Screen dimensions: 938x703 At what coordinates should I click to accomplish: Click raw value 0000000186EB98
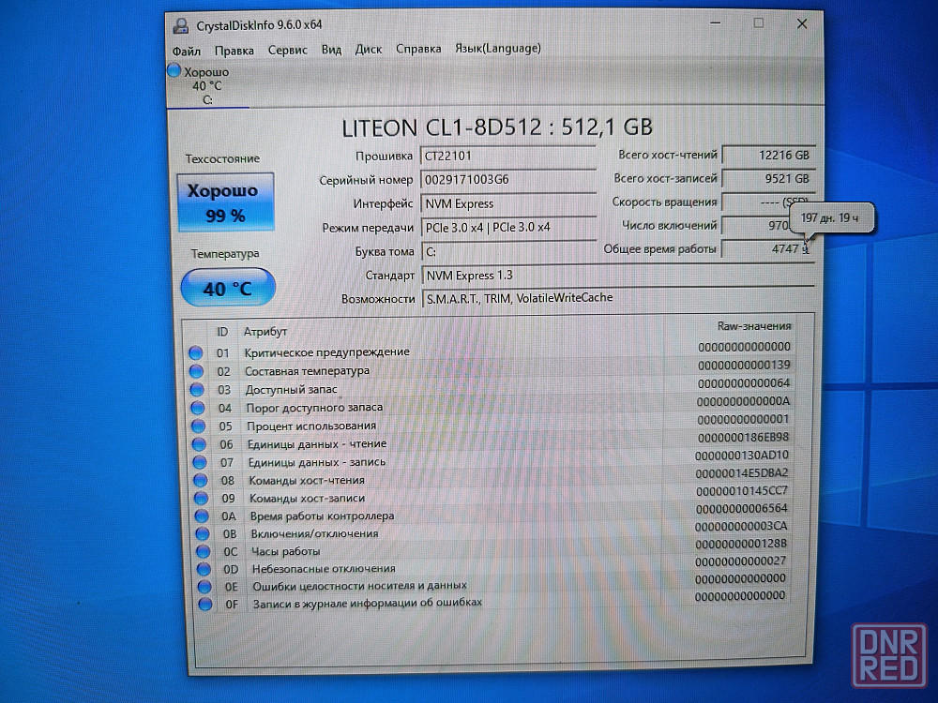tap(743, 437)
